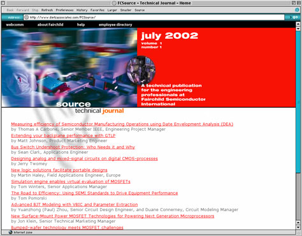The width and height of the screenshot is (302, 236).
Task: Click the circular lab photo thumbnail
Action: (x=141, y=70)
